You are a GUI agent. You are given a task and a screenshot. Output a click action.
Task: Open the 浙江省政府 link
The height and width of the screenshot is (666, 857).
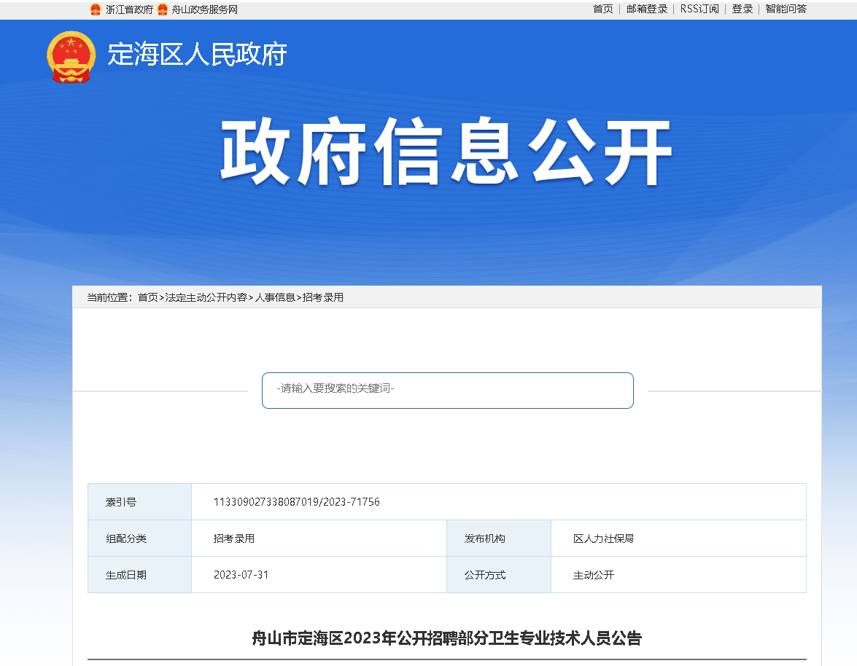[130, 9]
